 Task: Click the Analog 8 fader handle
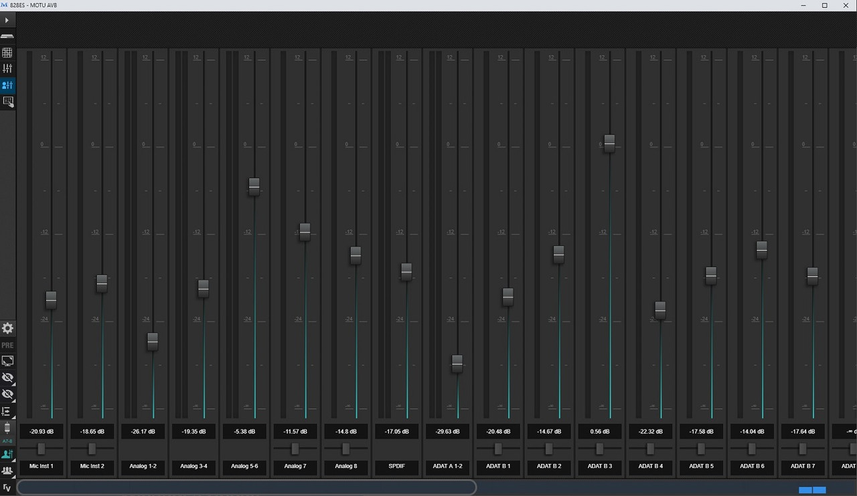coord(356,255)
